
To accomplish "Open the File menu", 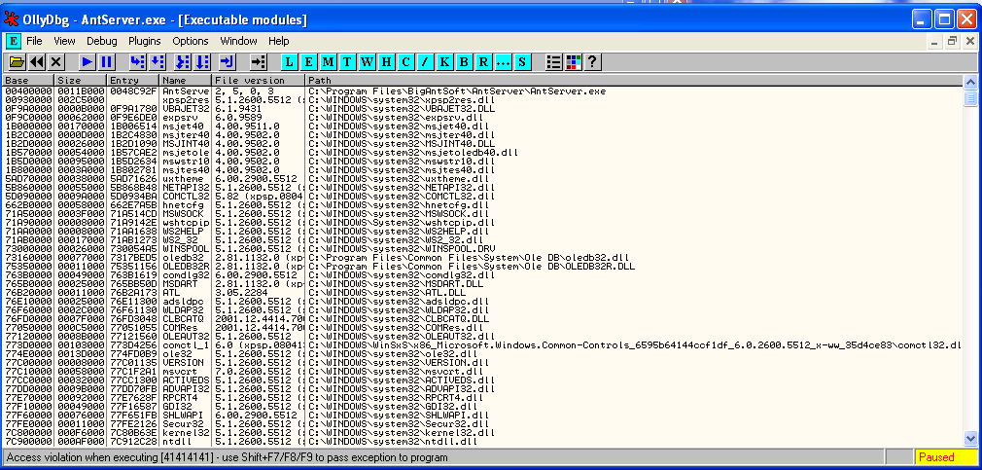I will [x=34, y=42].
